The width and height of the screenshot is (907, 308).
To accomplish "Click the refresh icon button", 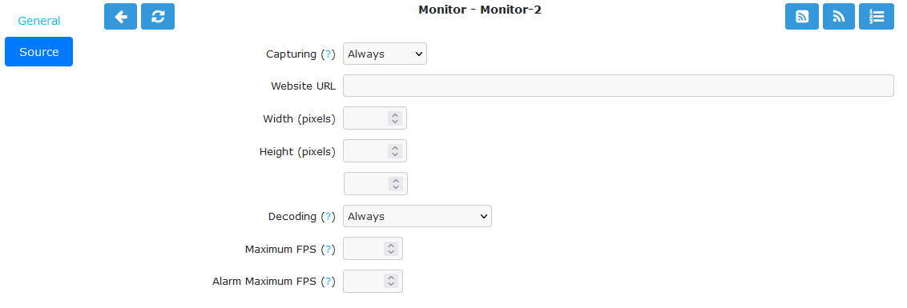I will pos(158,16).
